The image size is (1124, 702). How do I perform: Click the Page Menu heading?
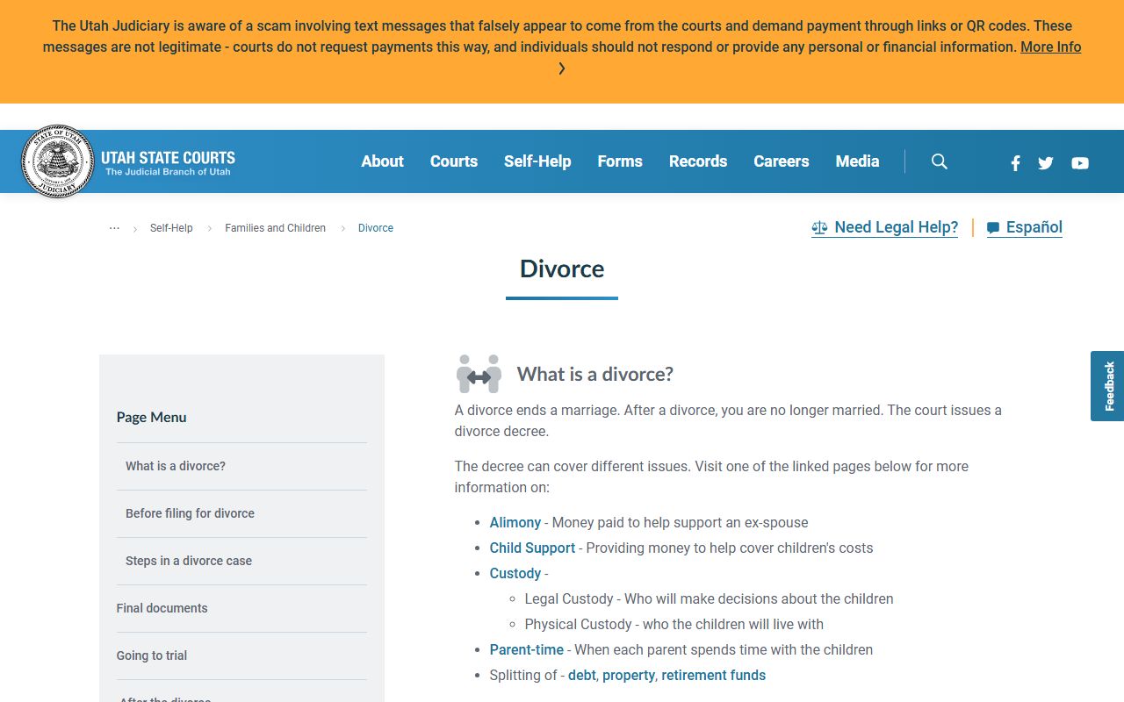pyautogui.click(x=152, y=417)
